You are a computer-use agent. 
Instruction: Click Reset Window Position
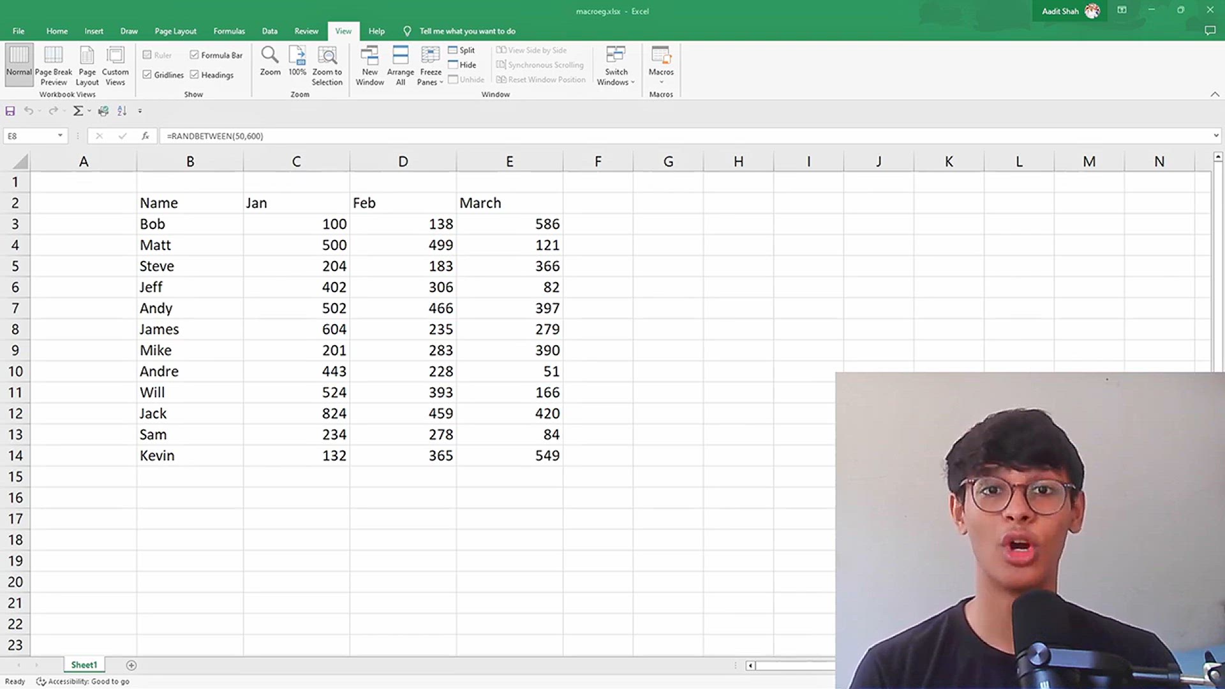tap(541, 79)
